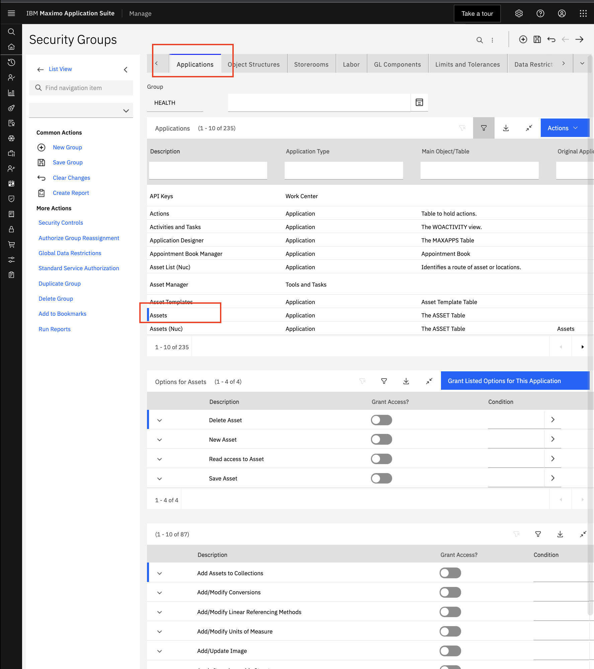Viewport: 594px width, 669px height.
Task: Go to the home icon in sidebar
Action: pos(11,47)
